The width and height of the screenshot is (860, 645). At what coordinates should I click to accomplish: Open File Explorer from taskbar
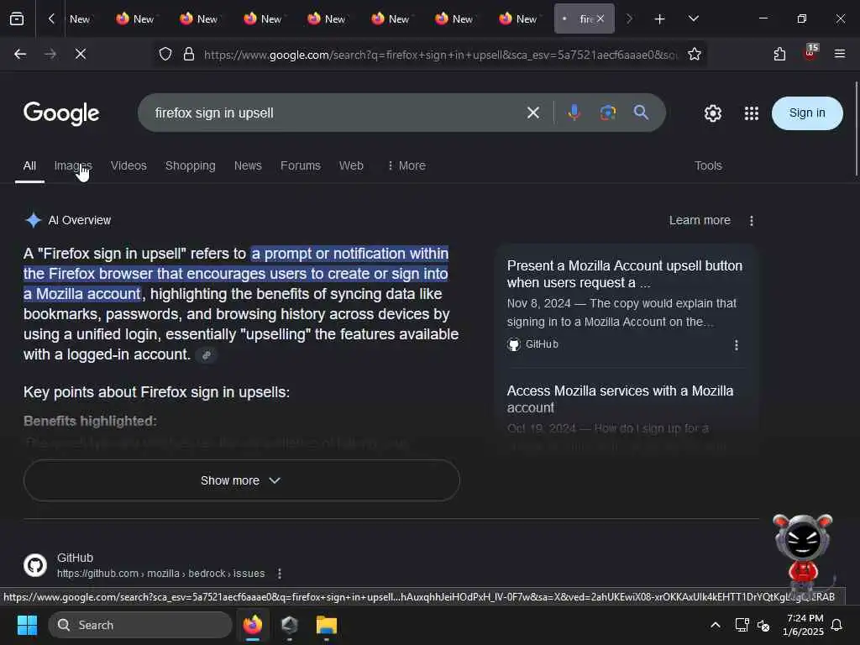point(327,625)
